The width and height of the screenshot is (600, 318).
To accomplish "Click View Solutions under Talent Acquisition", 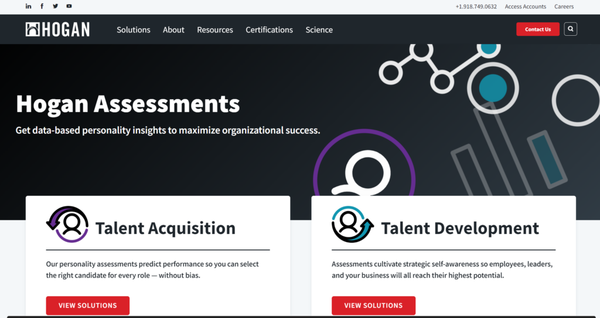I will point(88,305).
